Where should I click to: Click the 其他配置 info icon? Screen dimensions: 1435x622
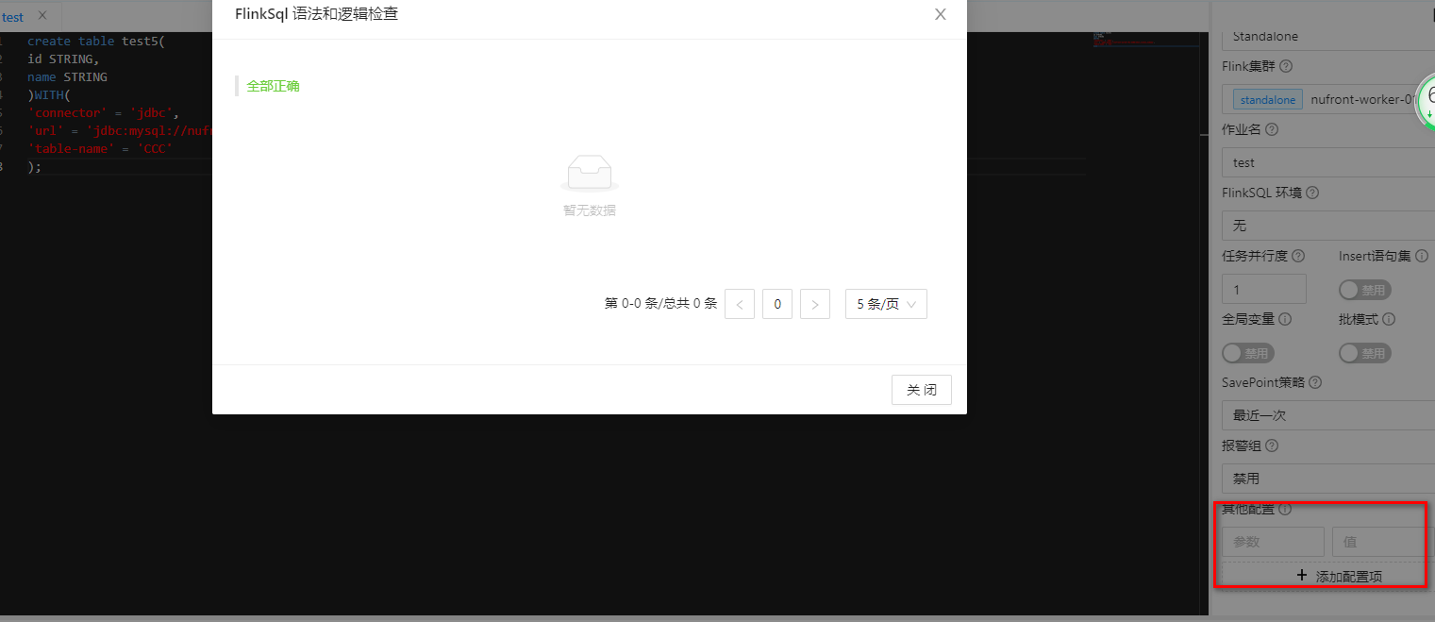point(1285,509)
